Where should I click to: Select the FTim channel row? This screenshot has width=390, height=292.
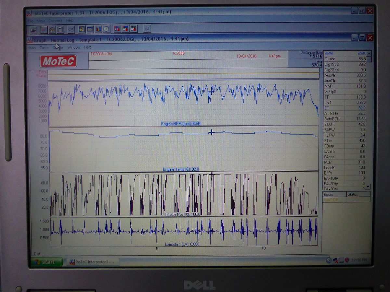(x=345, y=140)
